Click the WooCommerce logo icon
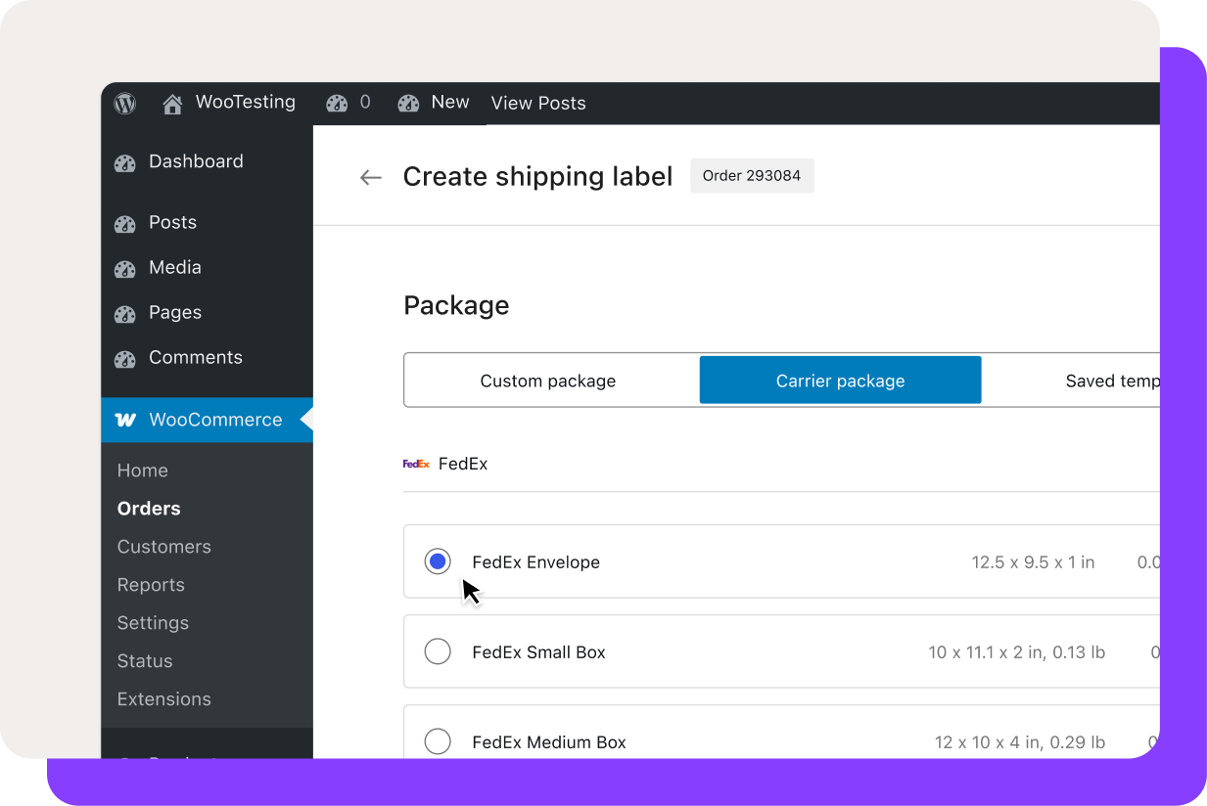The image size is (1207, 806). pos(125,420)
